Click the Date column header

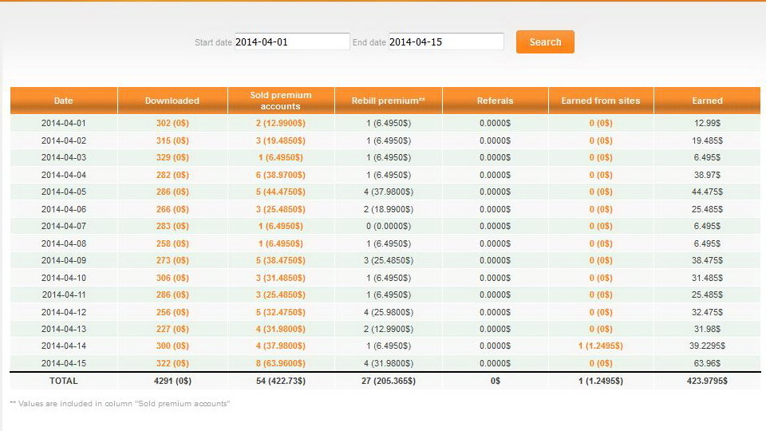pyautogui.click(x=64, y=101)
